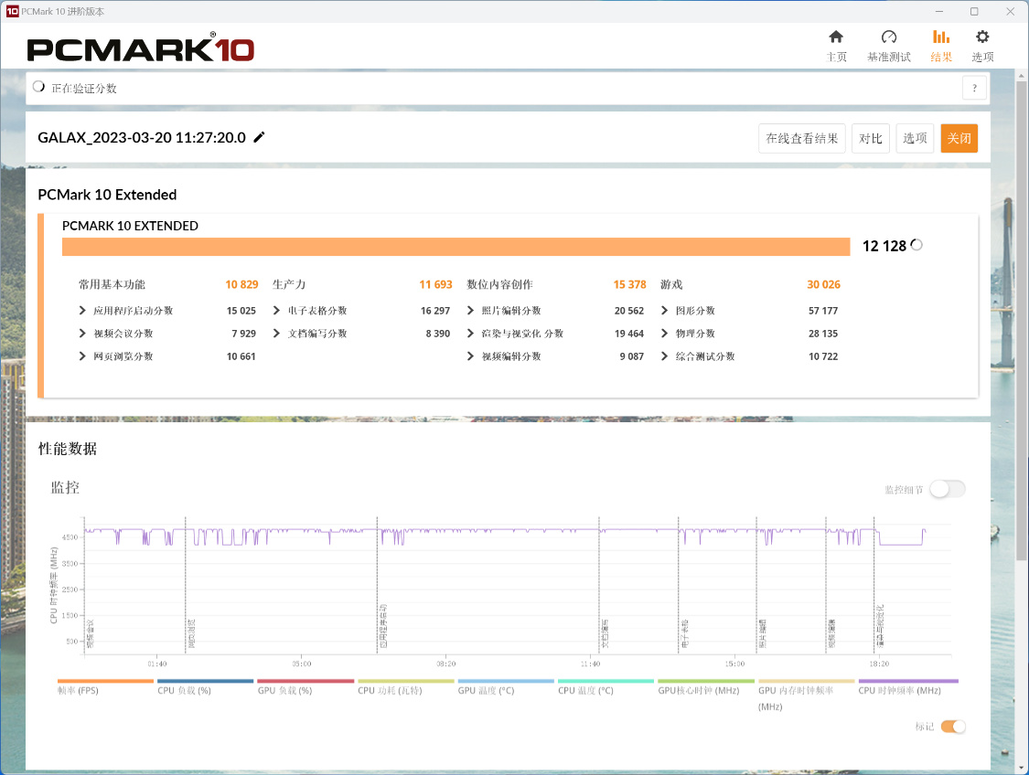Viewport: 1029px width, 775px height.
Task: Open the 选项 gear icon in top navigation
Action: tap(982, 37)
